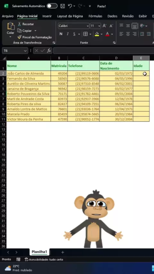Click the center horizontal alignment icon
This screenshot has height=274, width=154.
(128, 34)
